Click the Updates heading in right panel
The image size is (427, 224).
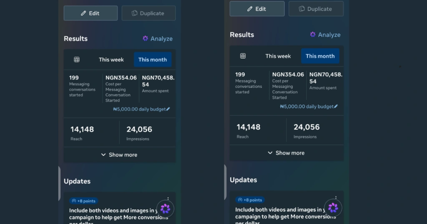[243, 180]
